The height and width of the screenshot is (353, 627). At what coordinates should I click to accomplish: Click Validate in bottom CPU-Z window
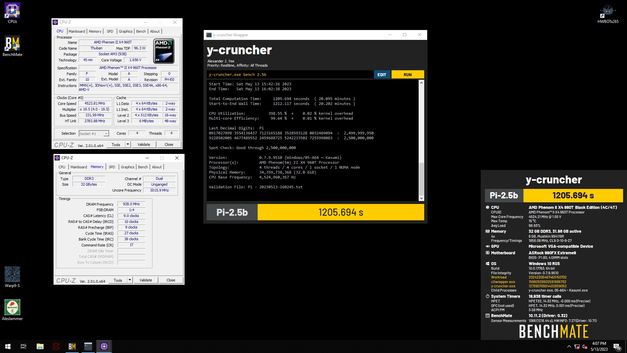point(146,280)
